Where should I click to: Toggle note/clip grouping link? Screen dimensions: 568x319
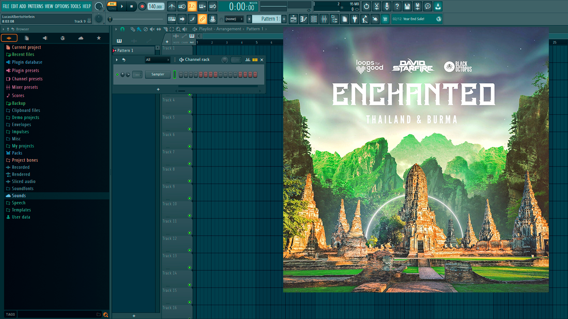coord(202,19)
